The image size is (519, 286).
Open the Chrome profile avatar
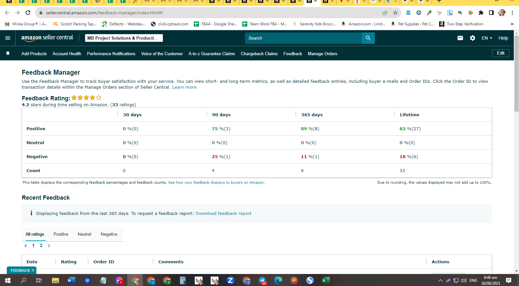pos(502,13)
